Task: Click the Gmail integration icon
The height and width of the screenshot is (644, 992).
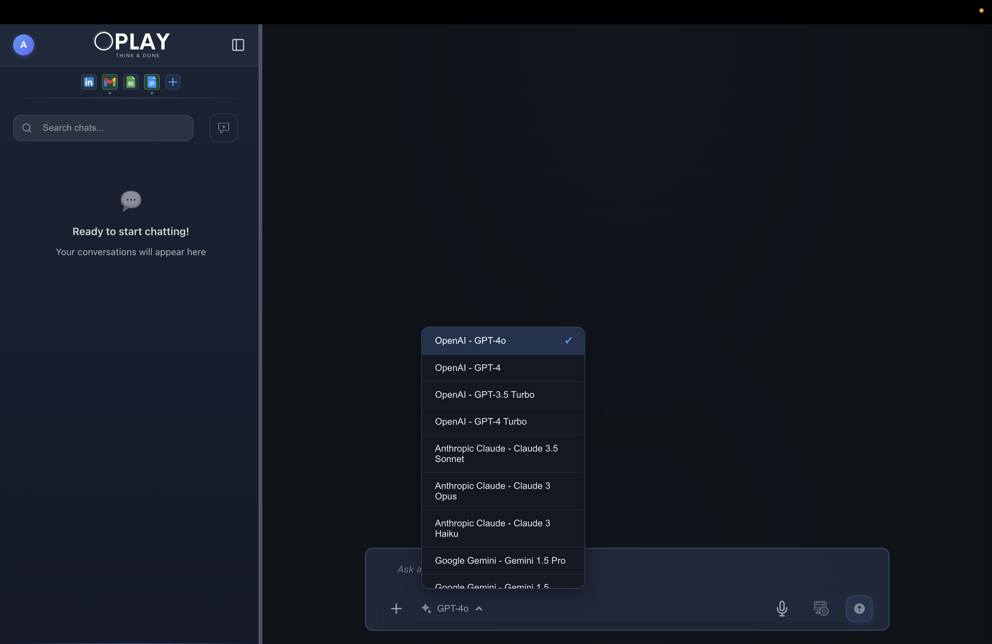Action: [110, 82]
